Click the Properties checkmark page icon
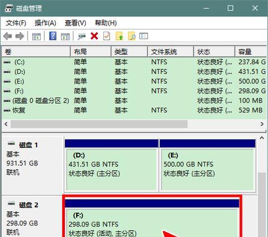 tap(107, 36)
